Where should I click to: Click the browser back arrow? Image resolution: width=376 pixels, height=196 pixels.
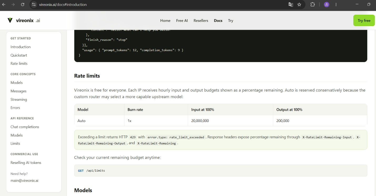pyautogui.click(x=4, y=4)
